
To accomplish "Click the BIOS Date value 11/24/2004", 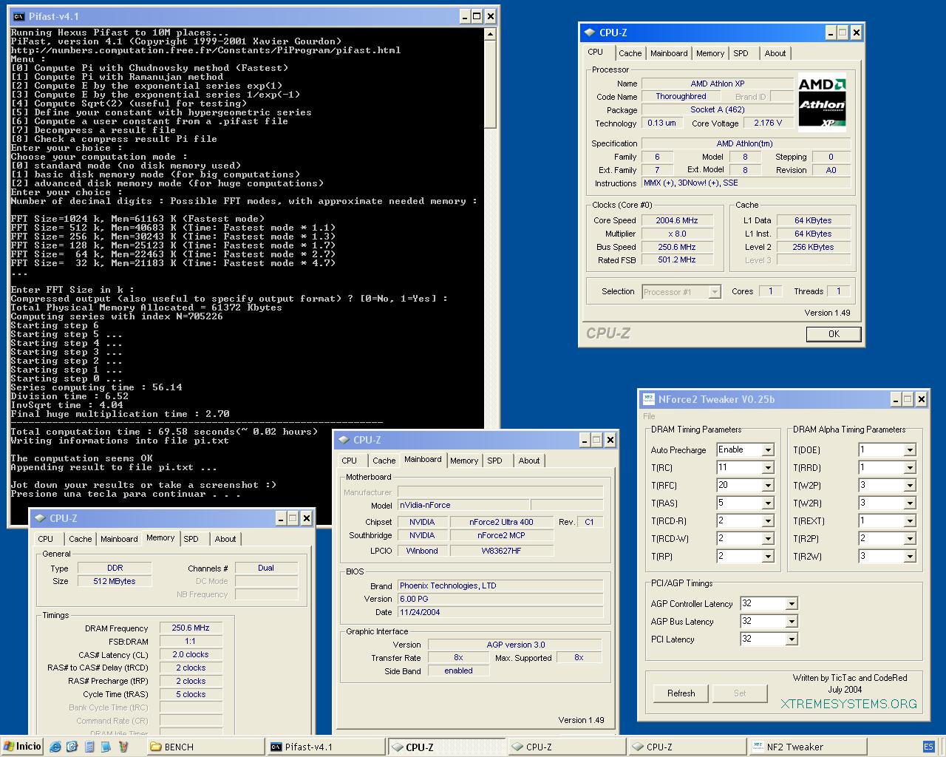I will 500,612.
